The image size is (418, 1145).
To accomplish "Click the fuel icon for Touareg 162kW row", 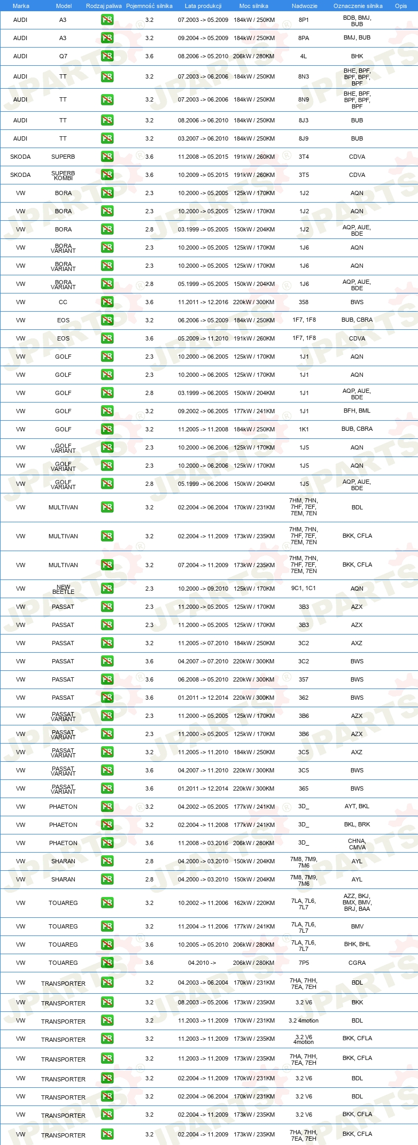I will (107, 903).
